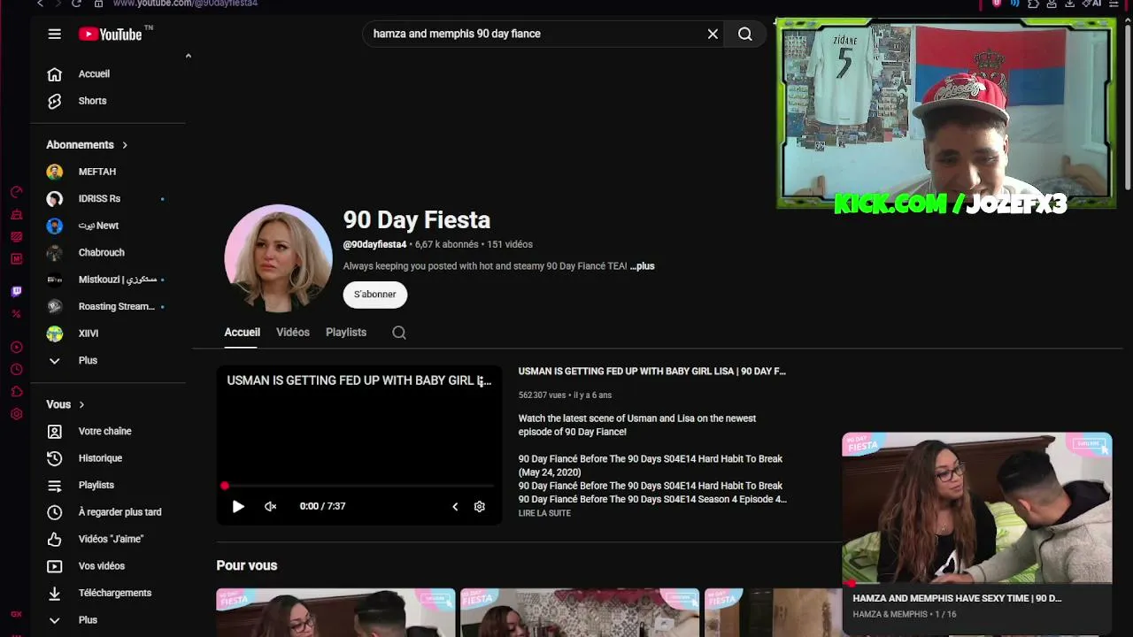Expand the Abonnements section
Image resolution: width=1133 pixels, height=637 pixels.
coord(87,145)
